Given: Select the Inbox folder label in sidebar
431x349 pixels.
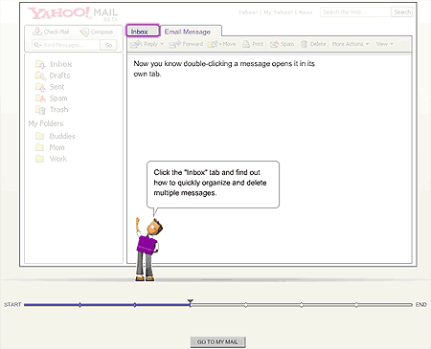Looking at the screenshot, I should [x=60, y=64].
